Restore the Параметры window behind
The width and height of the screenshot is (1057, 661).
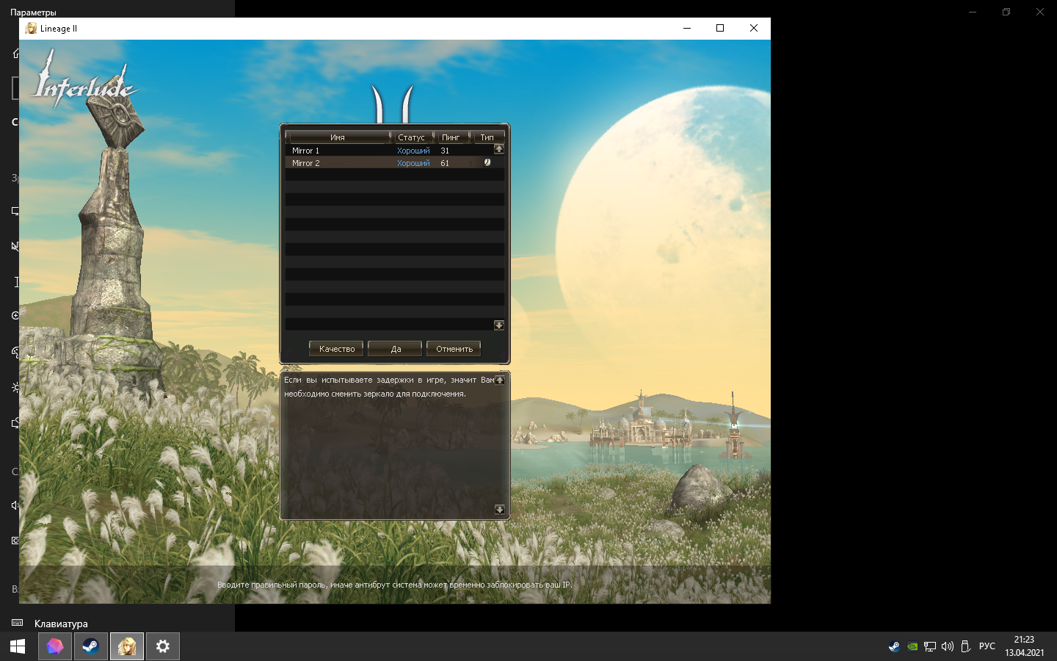pos(1006,12)
